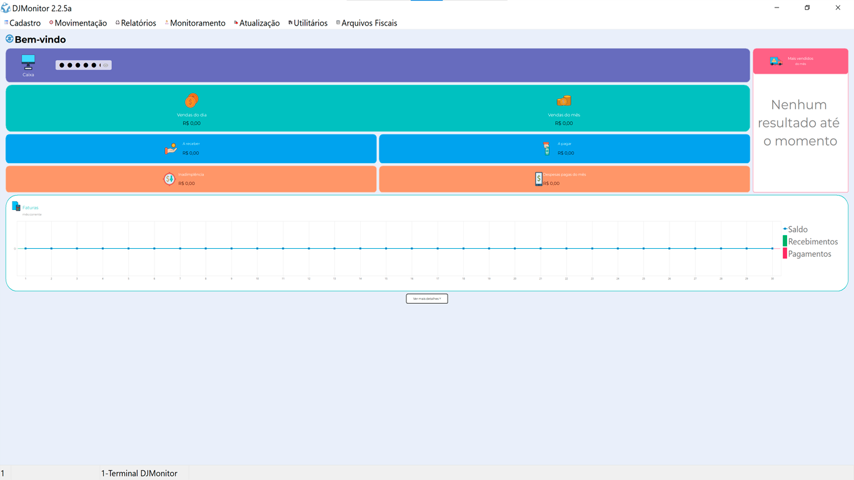The height and width of the screenshot is (480, 854).
Task: Expand the Utilitários menu
Action: coord(310,23)
